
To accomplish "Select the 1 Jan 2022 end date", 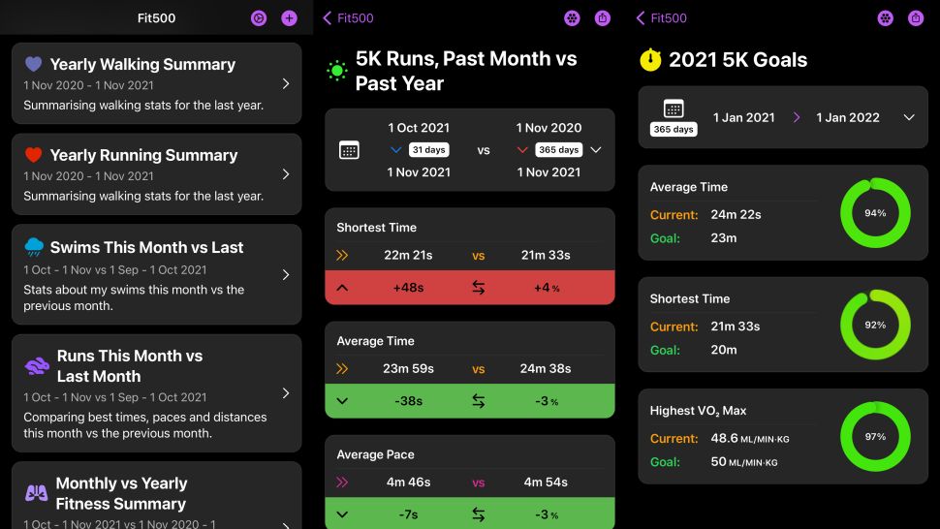I will [848, 117].
